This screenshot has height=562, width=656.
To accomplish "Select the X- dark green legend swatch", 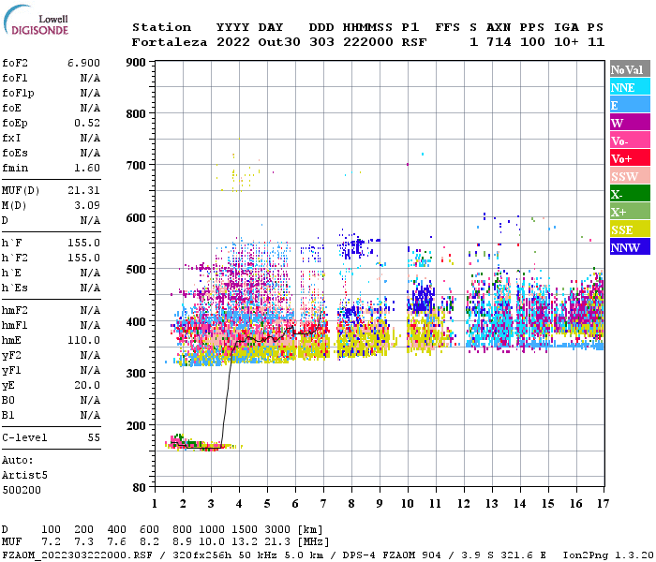I will click(630, 194).
